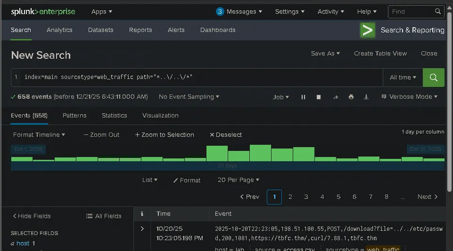Pause the running search job
Viewport: 453px width, 251px height.
(303, 97)
